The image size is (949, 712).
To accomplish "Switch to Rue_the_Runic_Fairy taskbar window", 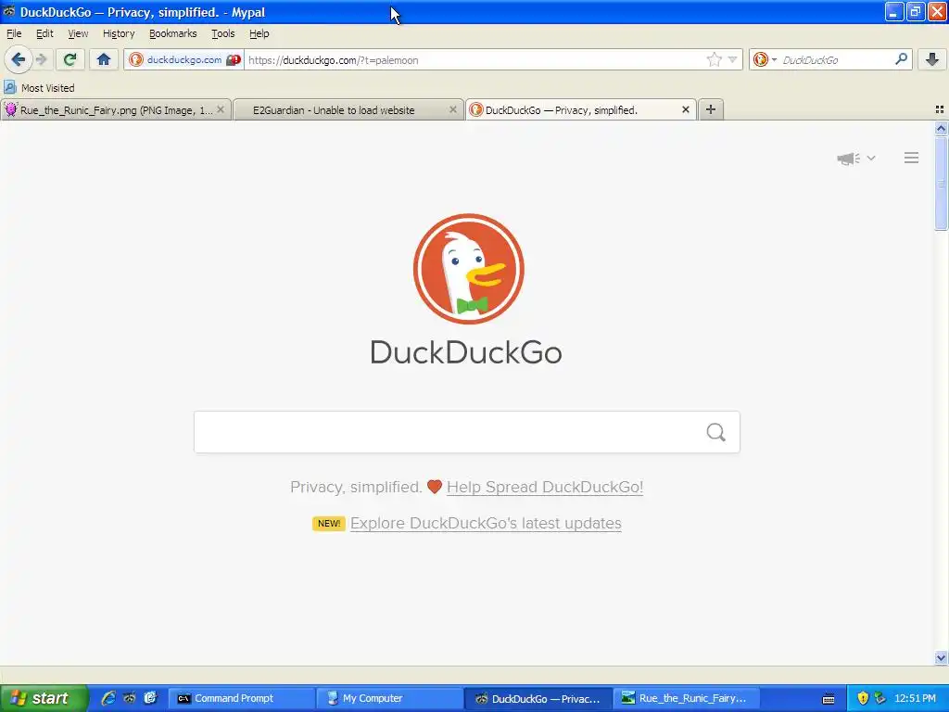I will coord(686,698).
